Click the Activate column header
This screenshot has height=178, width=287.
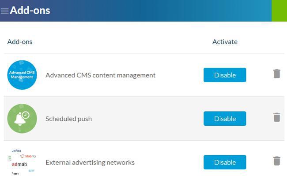225,42
